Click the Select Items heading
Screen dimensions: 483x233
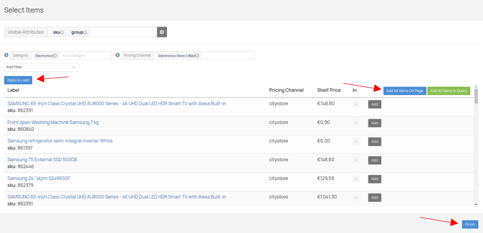(24, 10)
